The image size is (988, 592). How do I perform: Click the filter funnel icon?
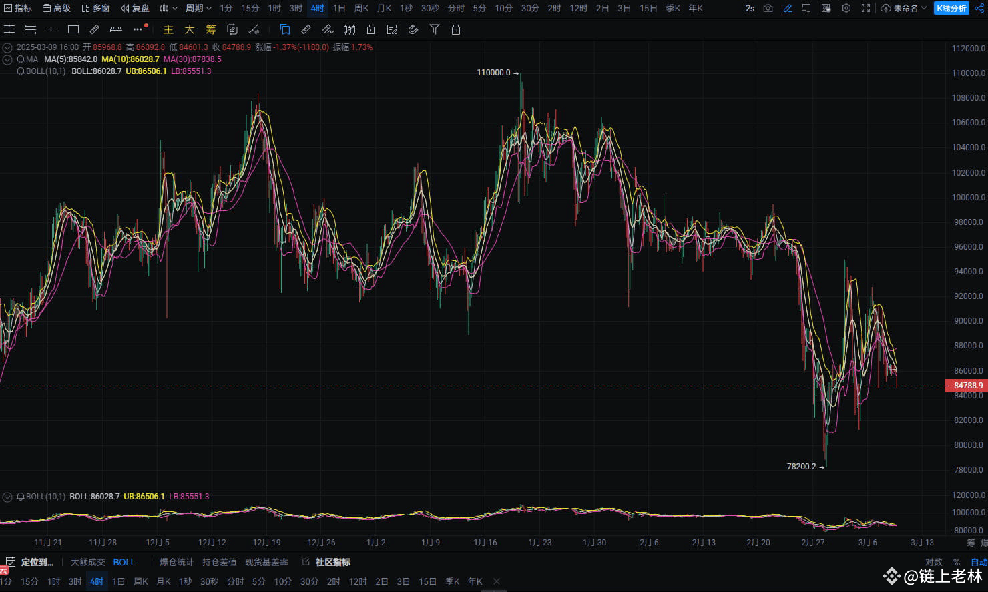pyautogui.click(x=435, y=29)
